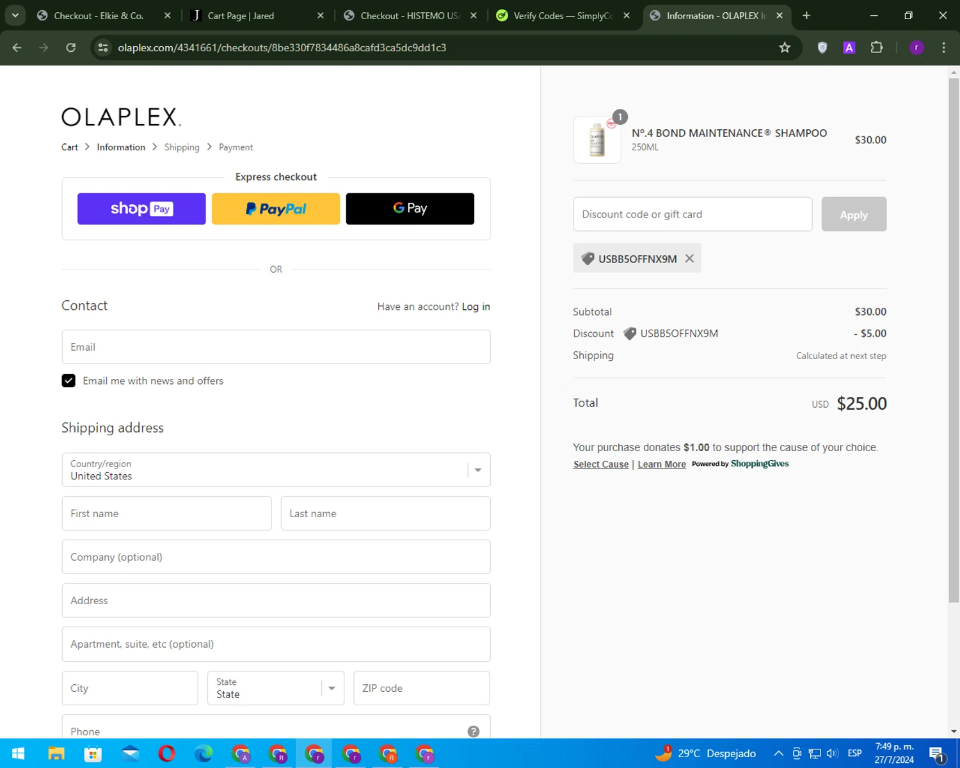Viewport: 960px width, 768px height.
Task: Open Windows Start menu
Action: (18, 754)
